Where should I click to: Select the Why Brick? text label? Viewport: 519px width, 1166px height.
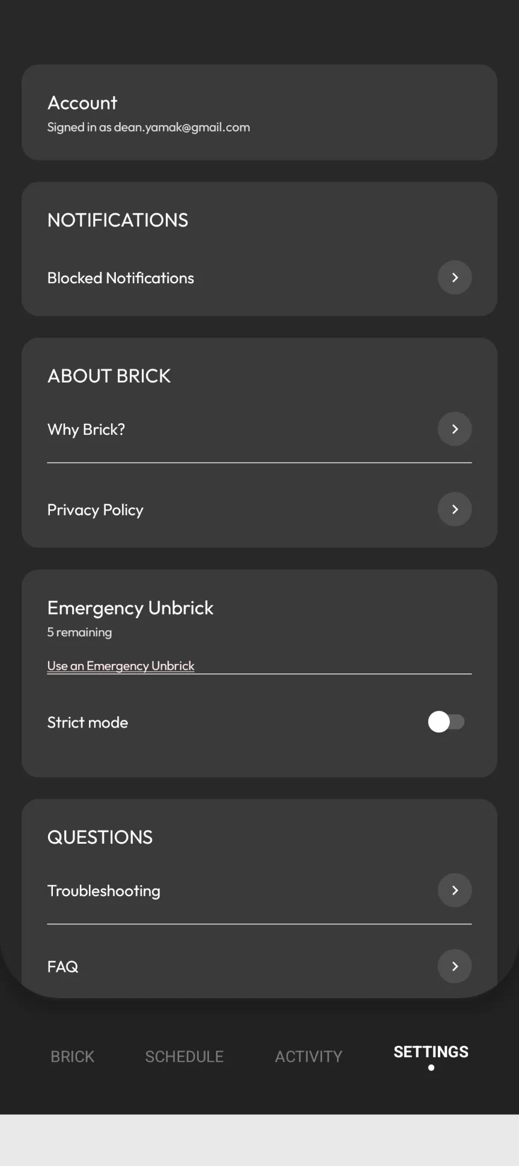[86, 429]
